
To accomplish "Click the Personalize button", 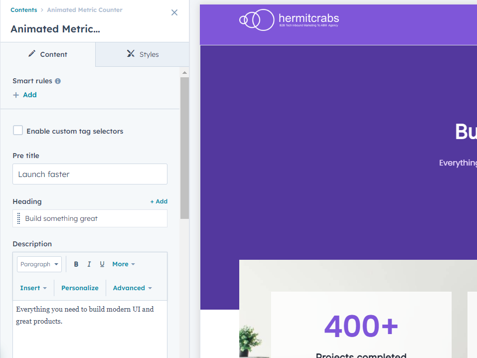I will click(x=80, y=288).
